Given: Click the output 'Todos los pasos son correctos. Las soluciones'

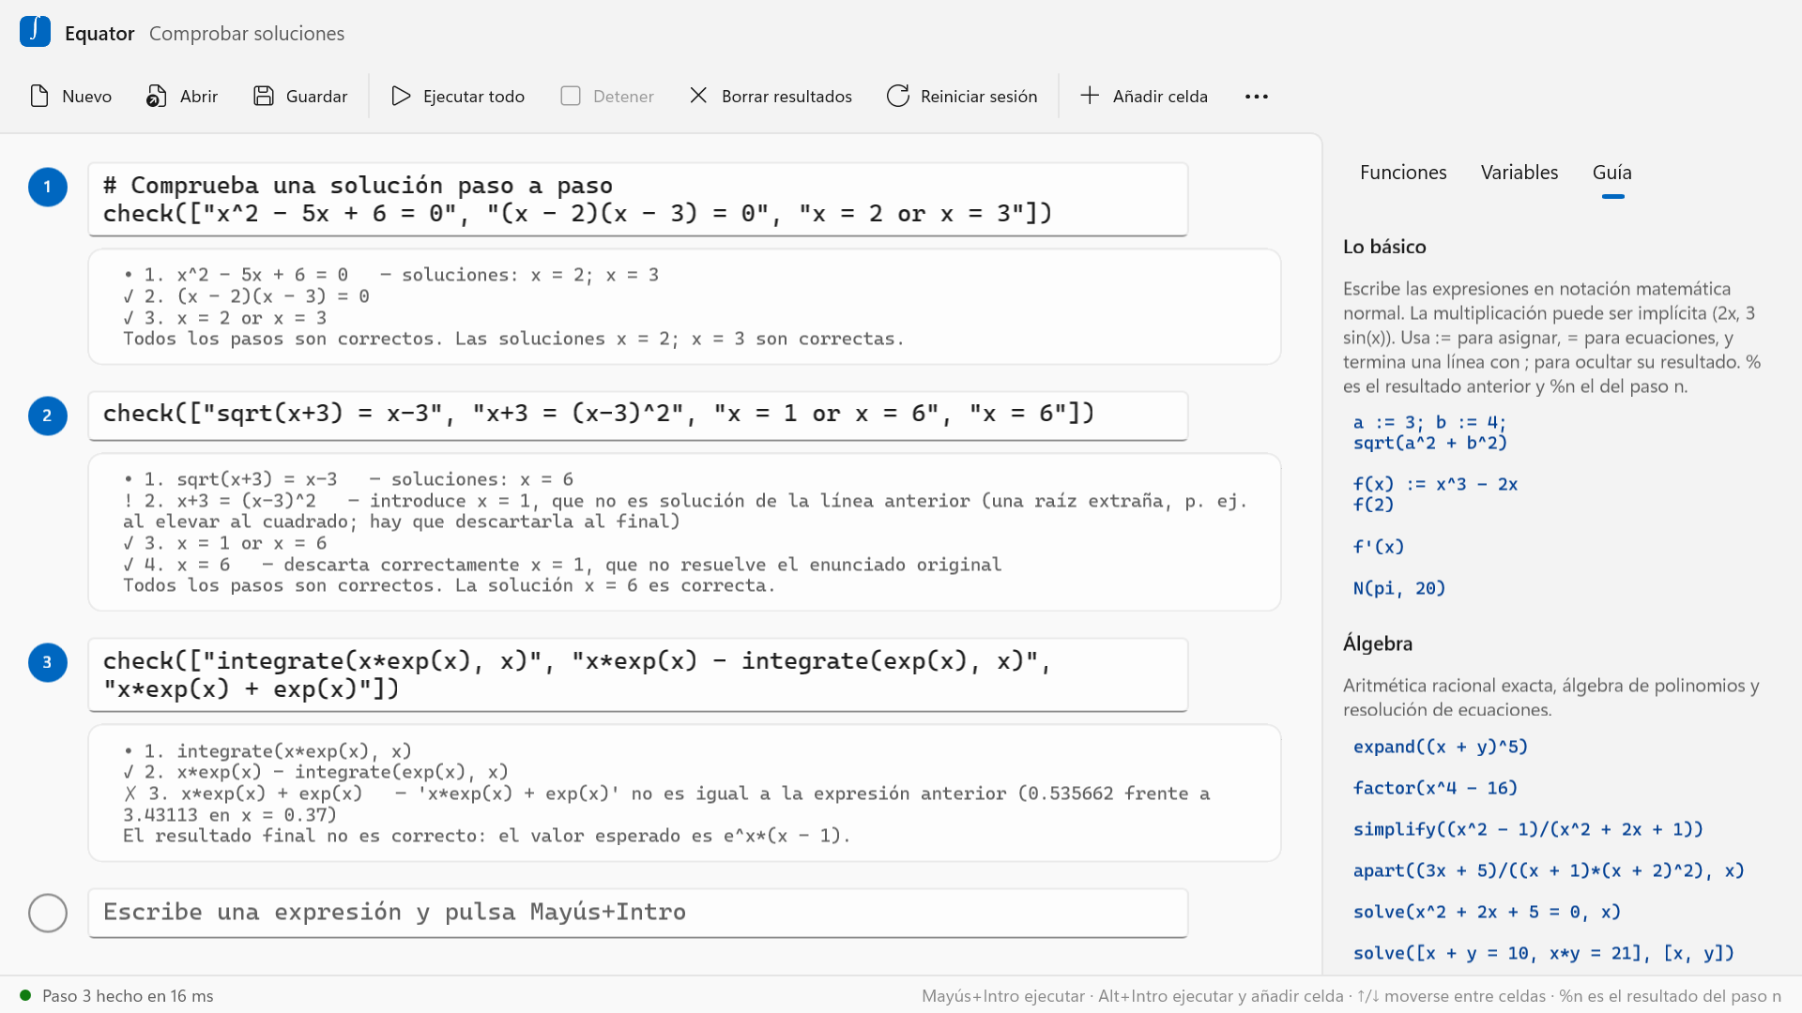Looking at the screenshot, I should pyautogui.click(x=513, y=339).
